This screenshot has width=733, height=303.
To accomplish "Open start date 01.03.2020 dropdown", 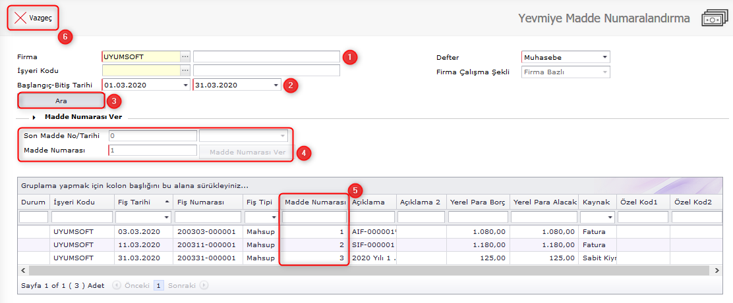I will click(185, 85).
